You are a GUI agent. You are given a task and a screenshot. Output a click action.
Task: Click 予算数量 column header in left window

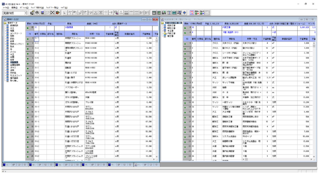pyautogui.click(x=109, y=34)
